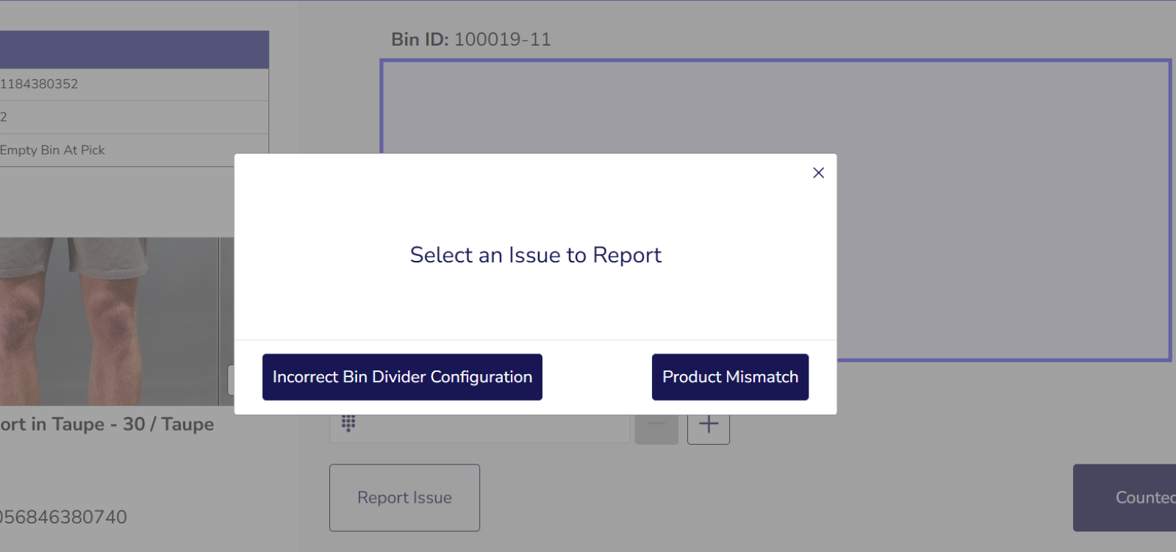Screen dimensions: 1176x552
Task: Click the Select an Issue to Report heading
Action: click(536, 255)
